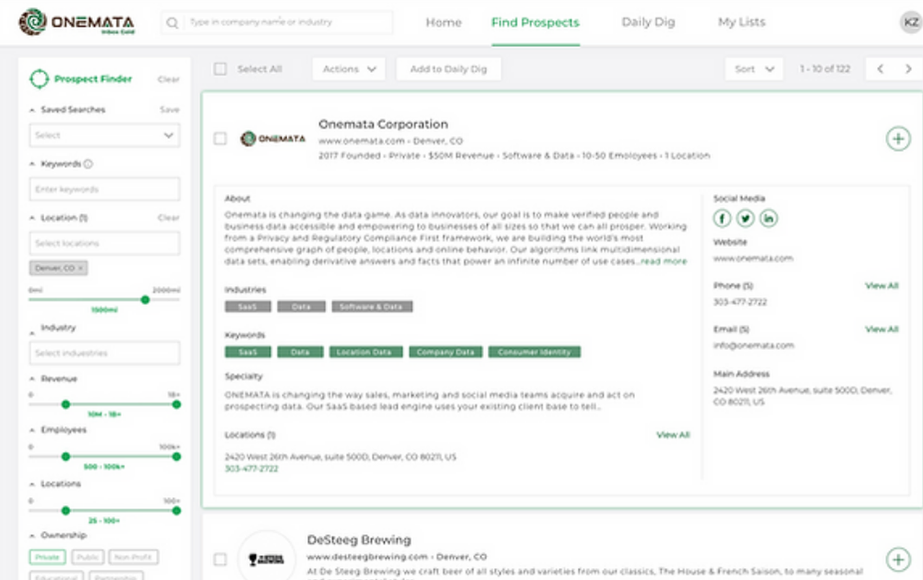The image size is (923, 580).
Task: Open Onemata's LinkedIn social icon
Action: pyautogui.click(x=768, y=219)
